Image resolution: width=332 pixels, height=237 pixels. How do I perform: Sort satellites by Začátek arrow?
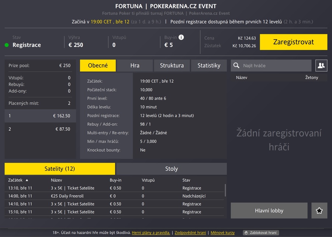pos(27,180)
